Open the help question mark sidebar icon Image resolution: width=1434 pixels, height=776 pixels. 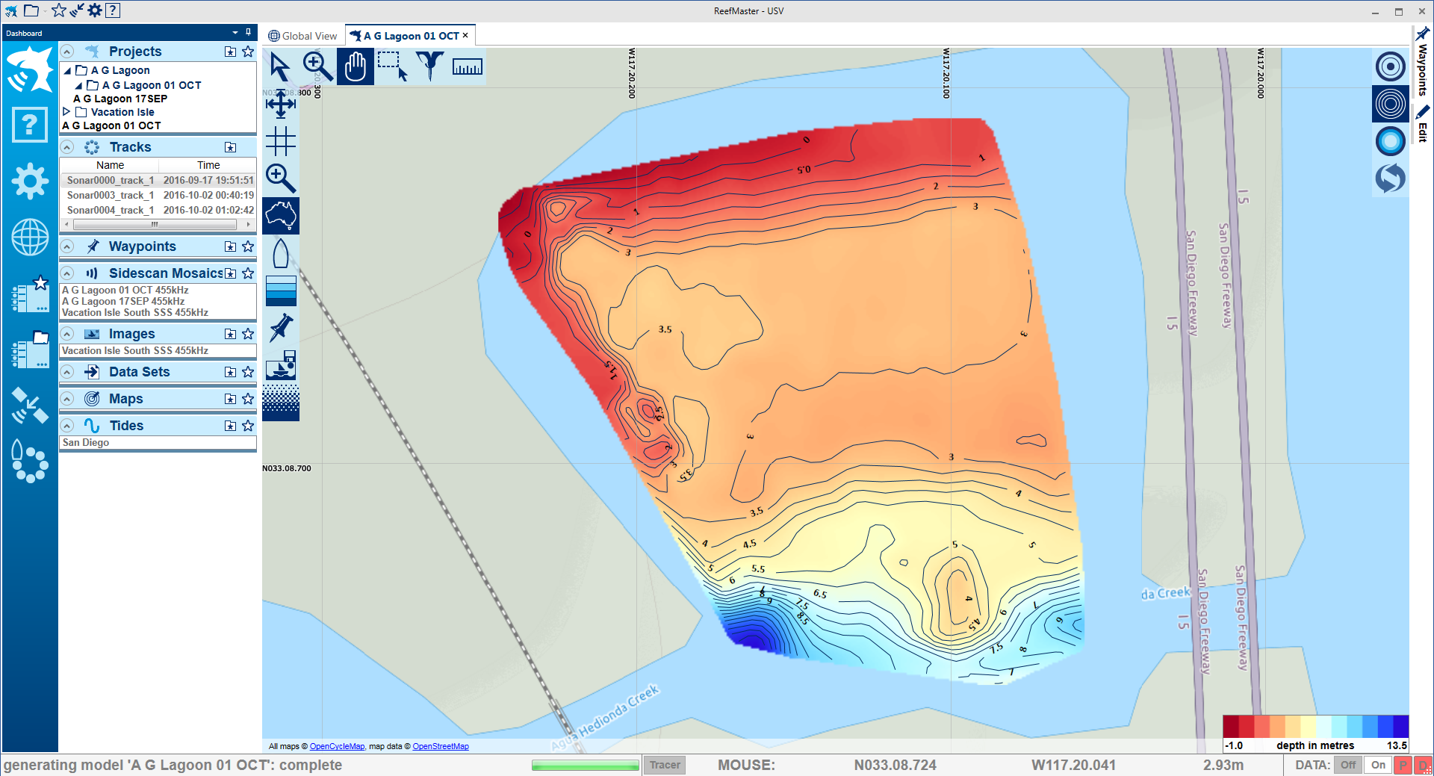[30, 124]
